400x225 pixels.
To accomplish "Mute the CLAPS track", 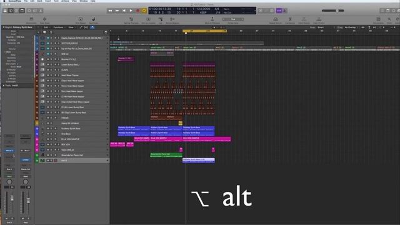I will coord(48,70).
